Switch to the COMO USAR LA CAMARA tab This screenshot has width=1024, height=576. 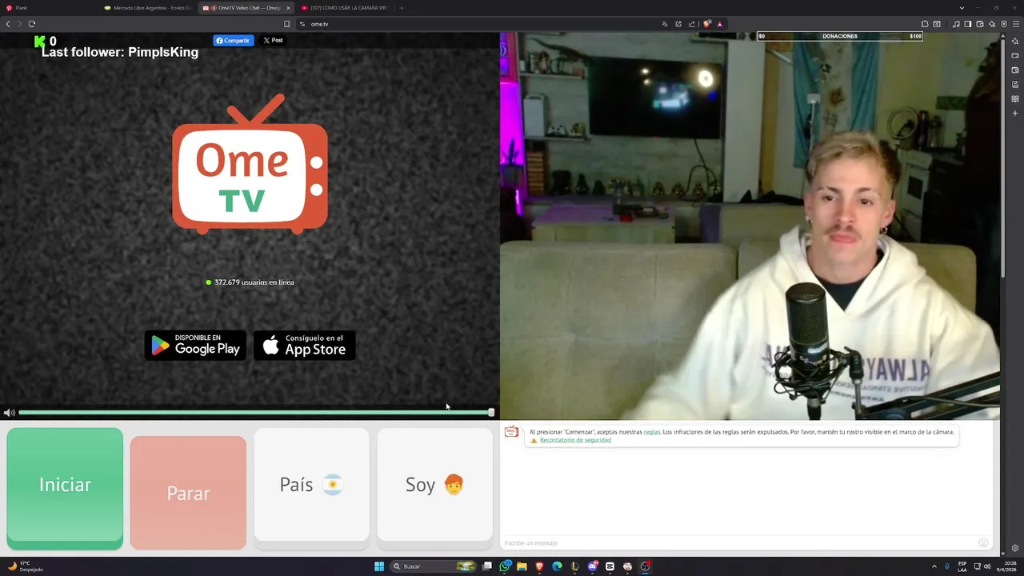pos(346,8)
